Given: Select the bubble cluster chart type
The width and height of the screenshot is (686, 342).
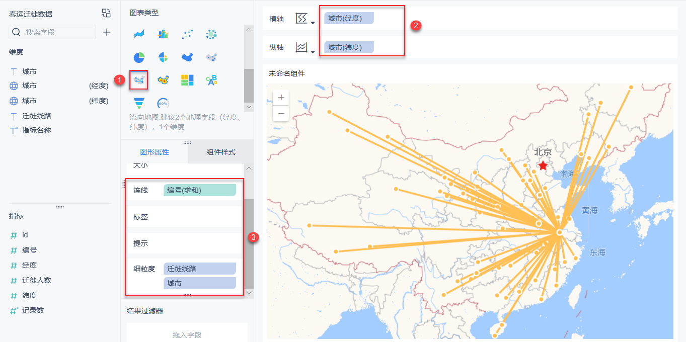Looking at the screenshot, I should coord(211,34).
